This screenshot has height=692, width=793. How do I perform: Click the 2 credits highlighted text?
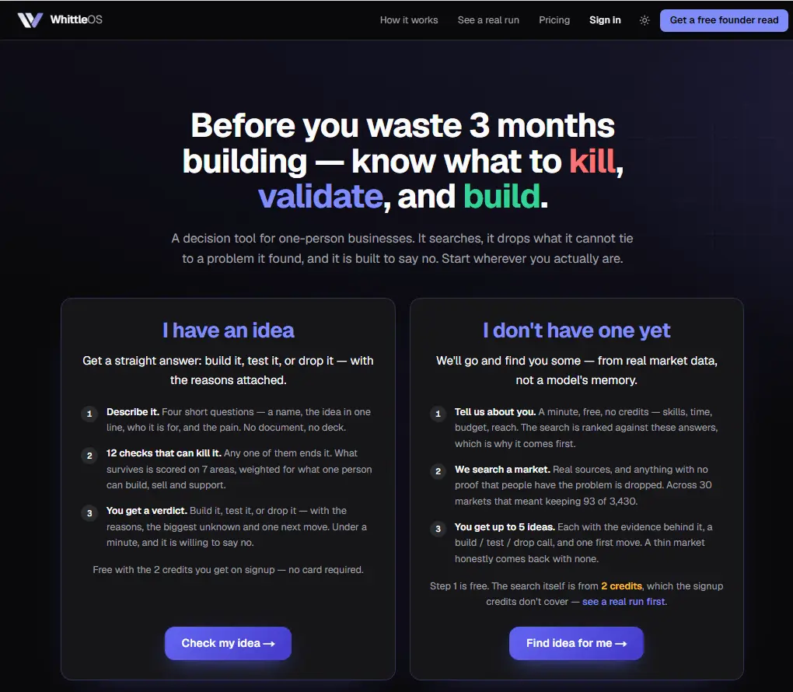(x=621, y=585)
